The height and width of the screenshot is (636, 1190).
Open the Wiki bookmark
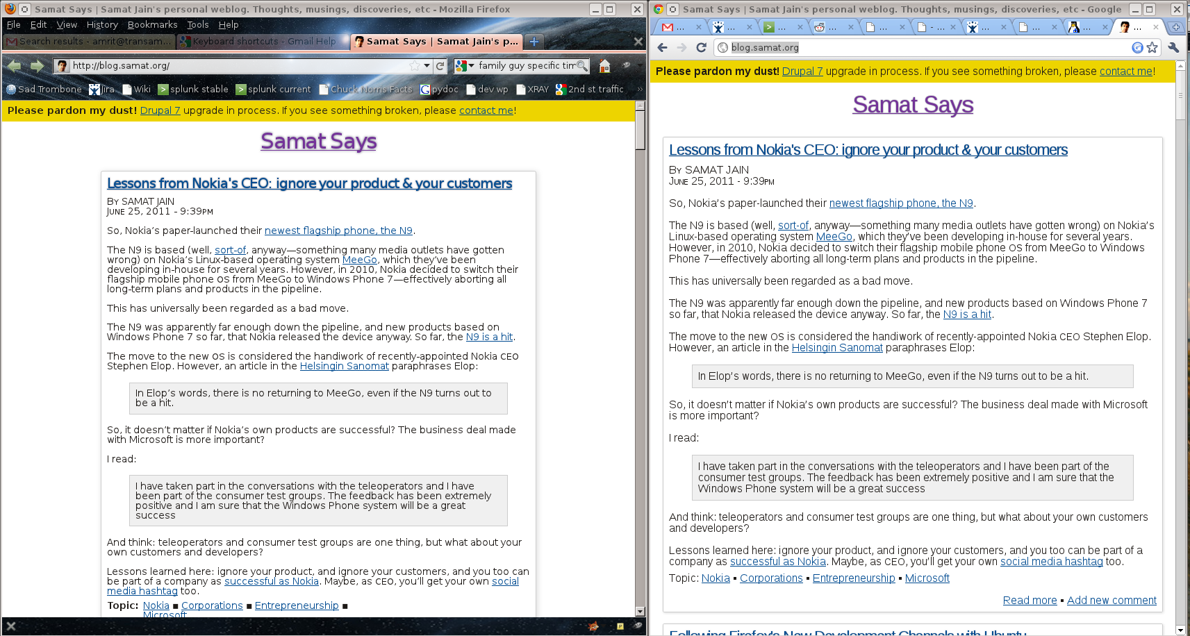click(136, 89)
